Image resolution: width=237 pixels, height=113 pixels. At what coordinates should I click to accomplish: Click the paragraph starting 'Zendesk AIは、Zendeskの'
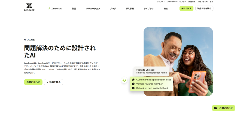pos(62,68)
